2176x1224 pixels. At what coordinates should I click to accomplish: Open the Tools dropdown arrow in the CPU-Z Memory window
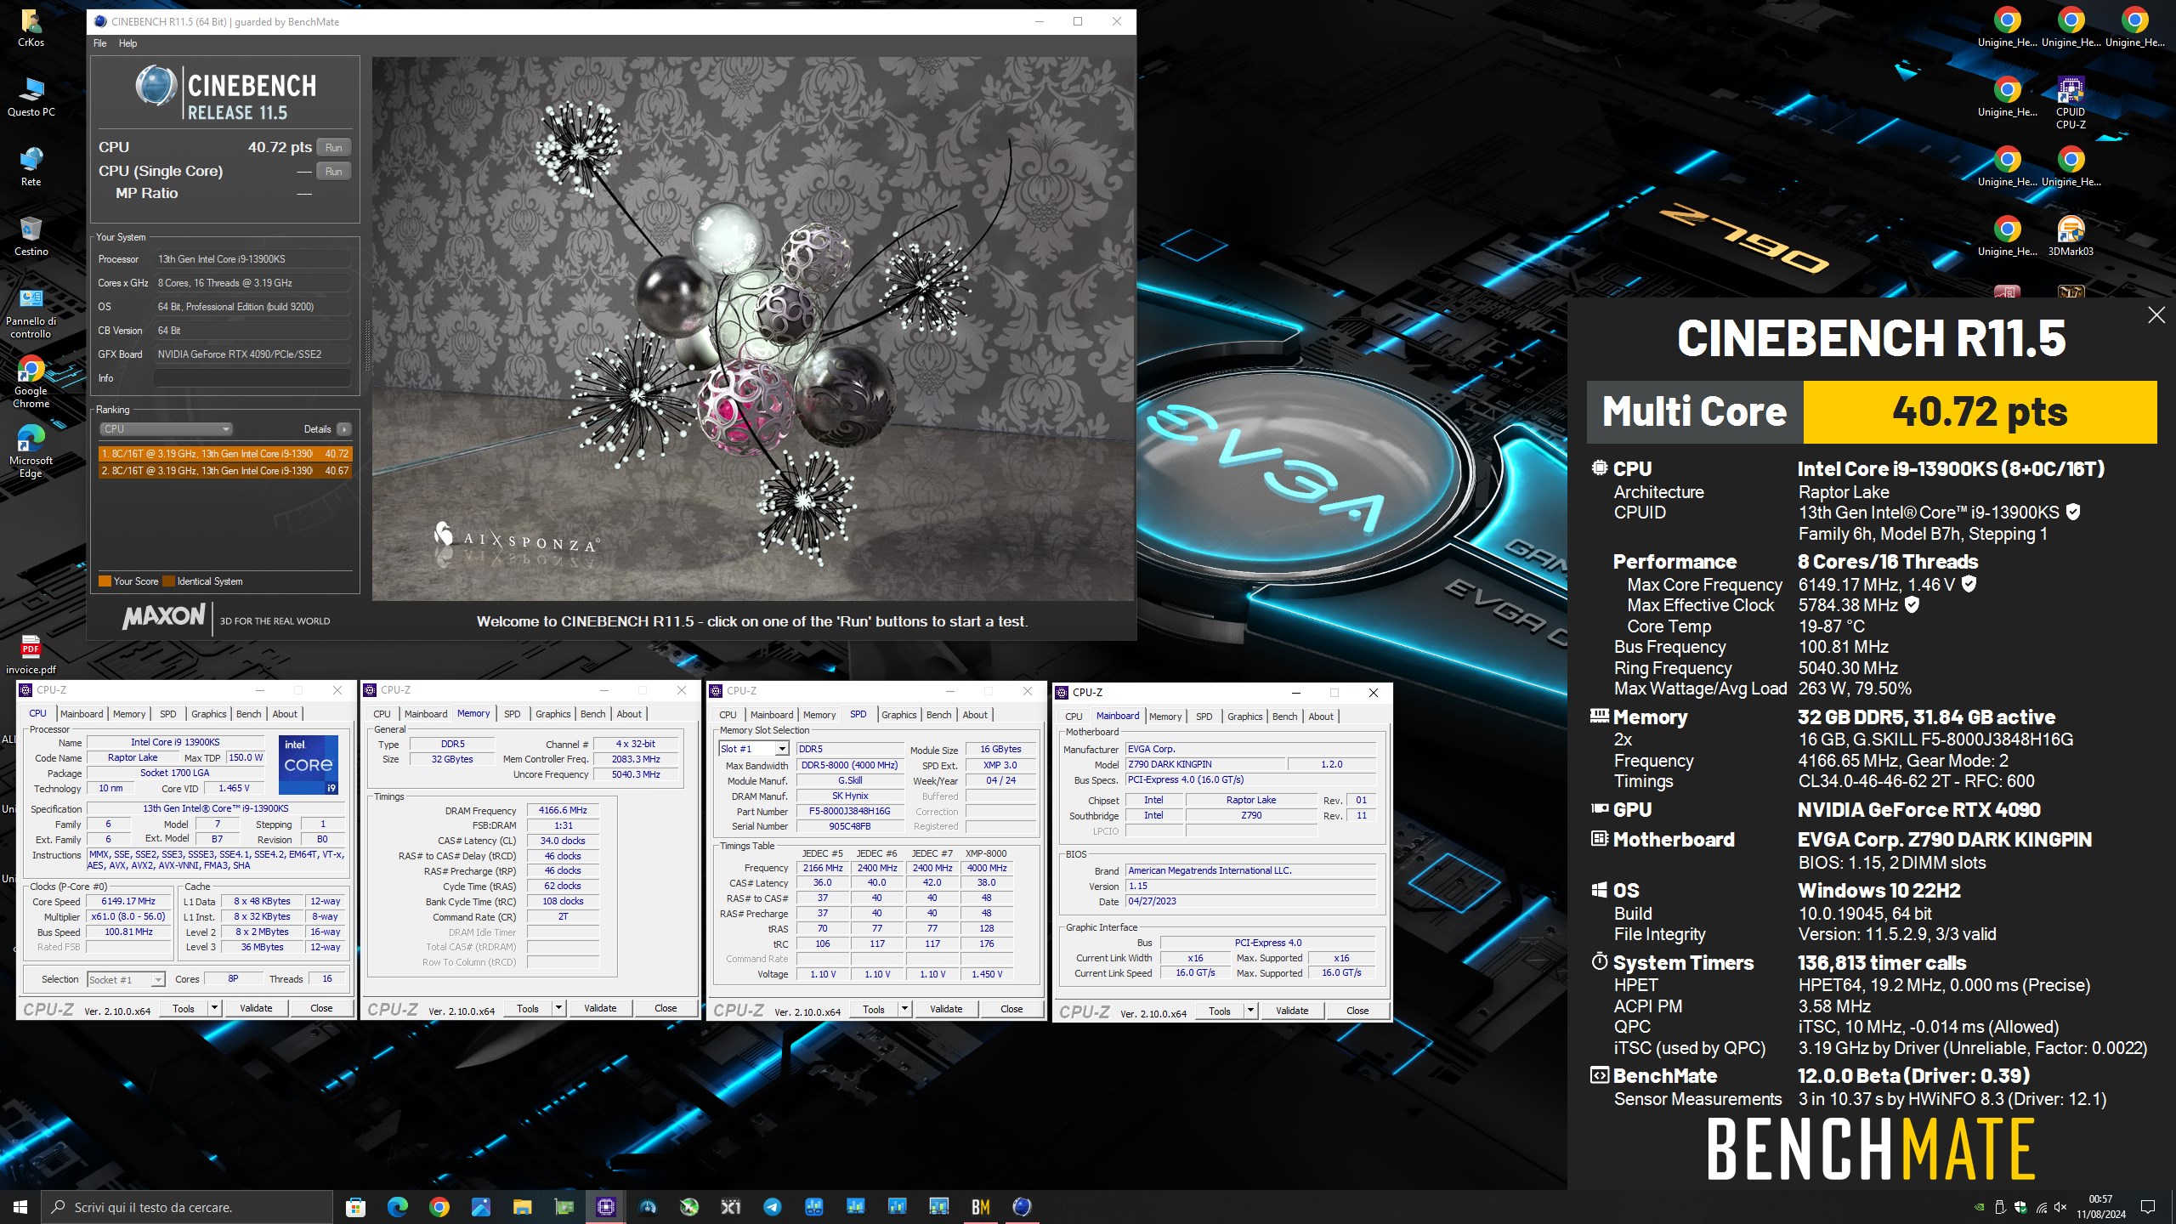(558, 1008)
